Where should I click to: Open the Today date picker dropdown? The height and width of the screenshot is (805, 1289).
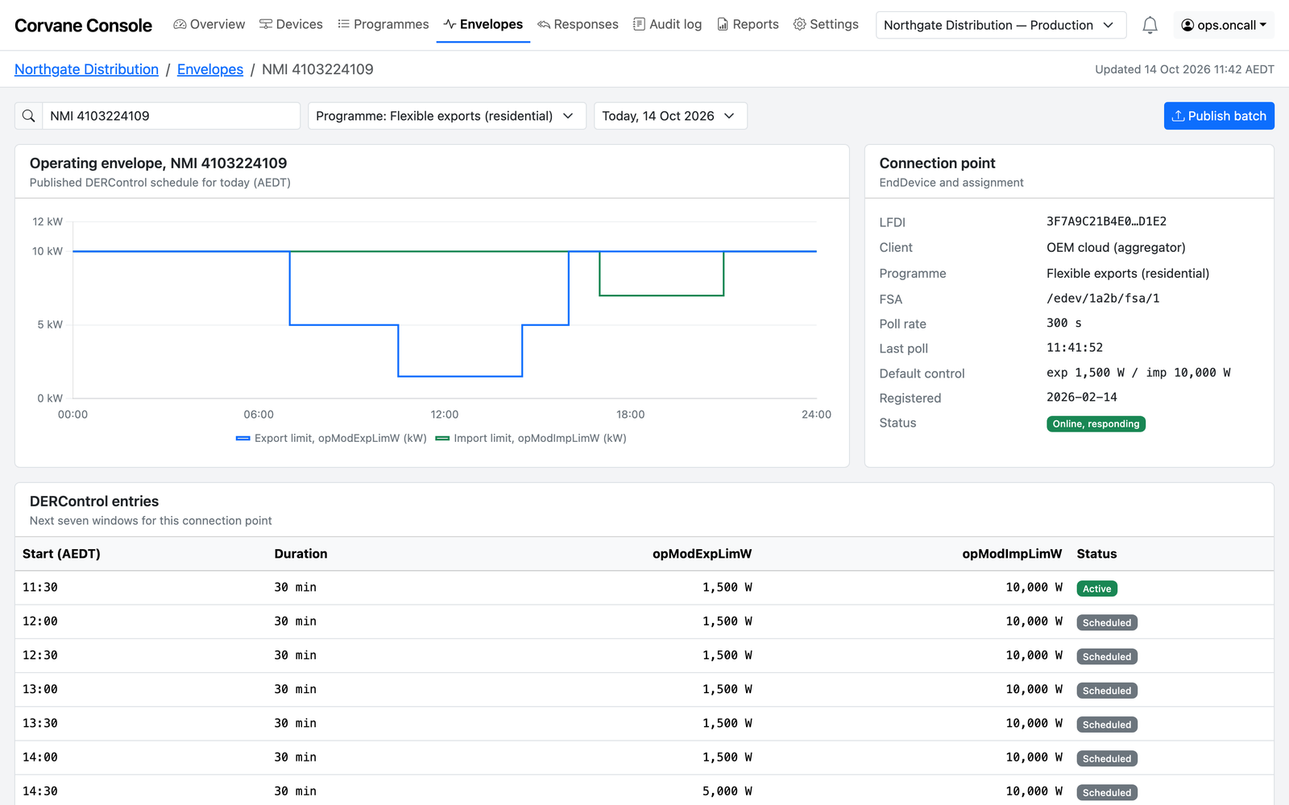click(x=670, y=116)
